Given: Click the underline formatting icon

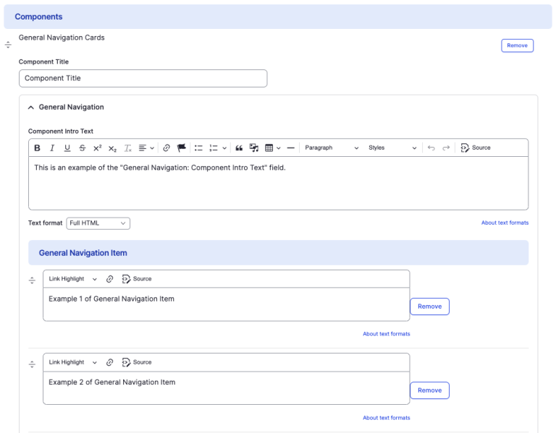Looking at the screenshot, I should click(67, 148).
